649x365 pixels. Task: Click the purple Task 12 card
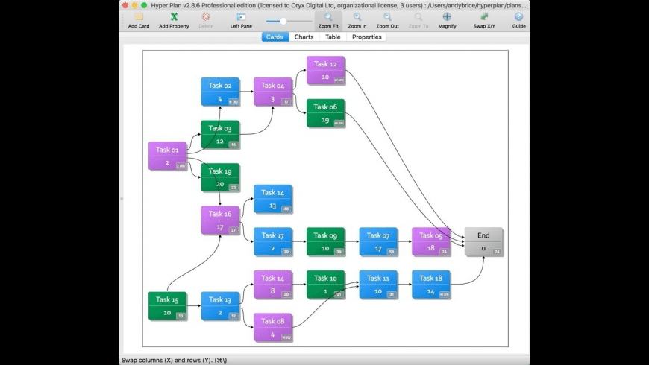(x=326, y=70)
